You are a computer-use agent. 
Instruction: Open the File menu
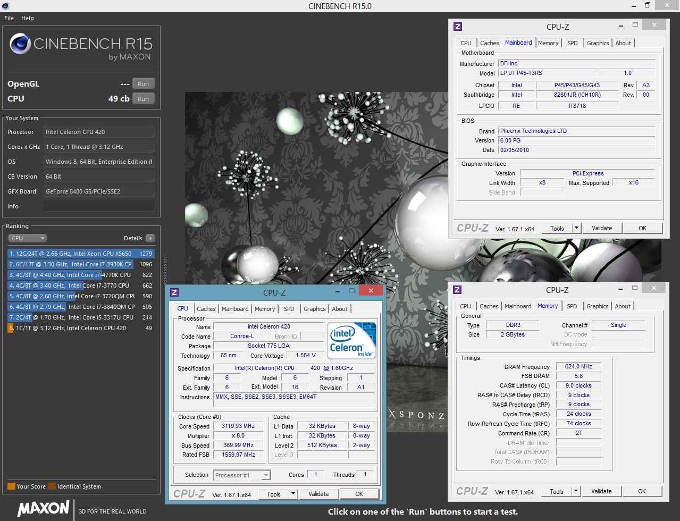tap(9, 18)
